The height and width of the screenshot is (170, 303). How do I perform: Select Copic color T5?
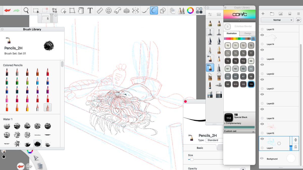pyautogui.click(x=236, y=53)
